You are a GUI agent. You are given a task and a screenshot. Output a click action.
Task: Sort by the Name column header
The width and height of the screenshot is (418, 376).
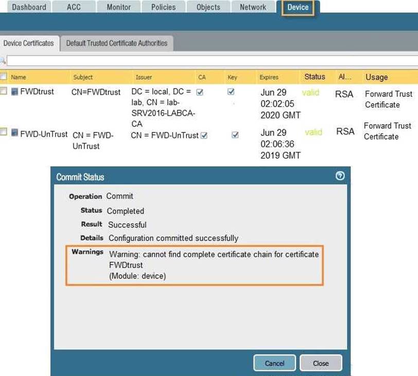click(19, 77)
